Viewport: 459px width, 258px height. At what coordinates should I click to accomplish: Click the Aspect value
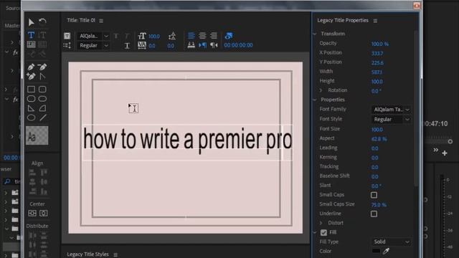pyautogui.click(x=379, y=139)
